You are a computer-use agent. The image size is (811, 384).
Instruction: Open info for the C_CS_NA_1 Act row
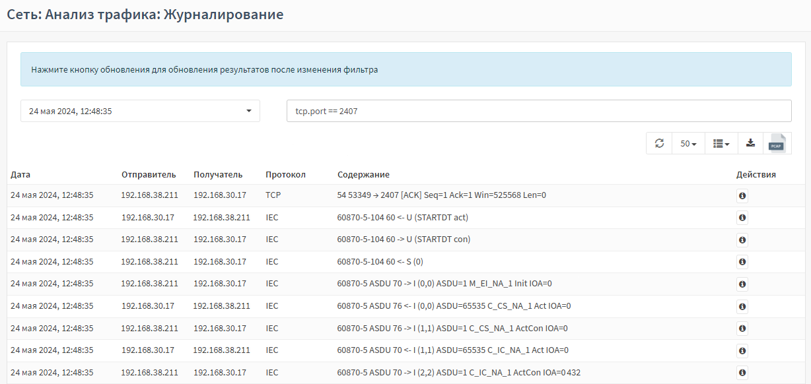click(x=742, y=306)
